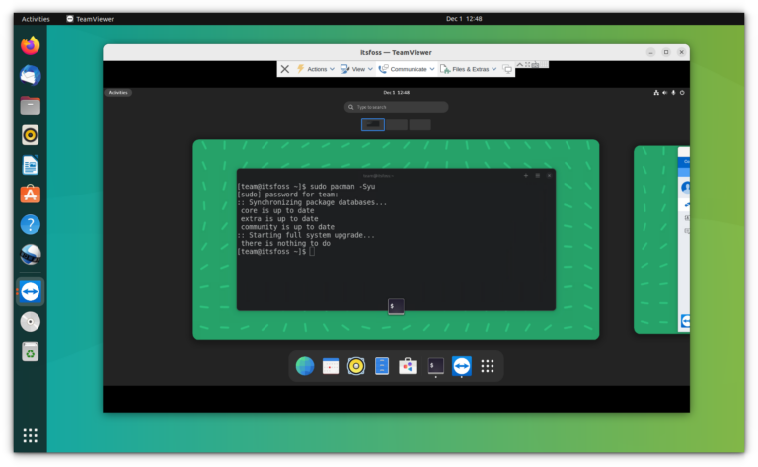The height and width of the screenshot is (467, 758).
Task: Click the remote desktop Activities button
Action: pos(118,92)
